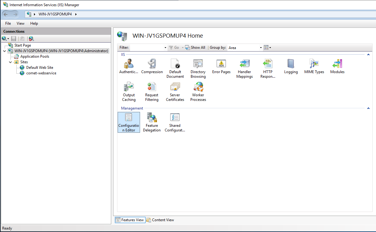Click the Up one level toolbar icon
The image size is (376, 232).
point(22,39)
